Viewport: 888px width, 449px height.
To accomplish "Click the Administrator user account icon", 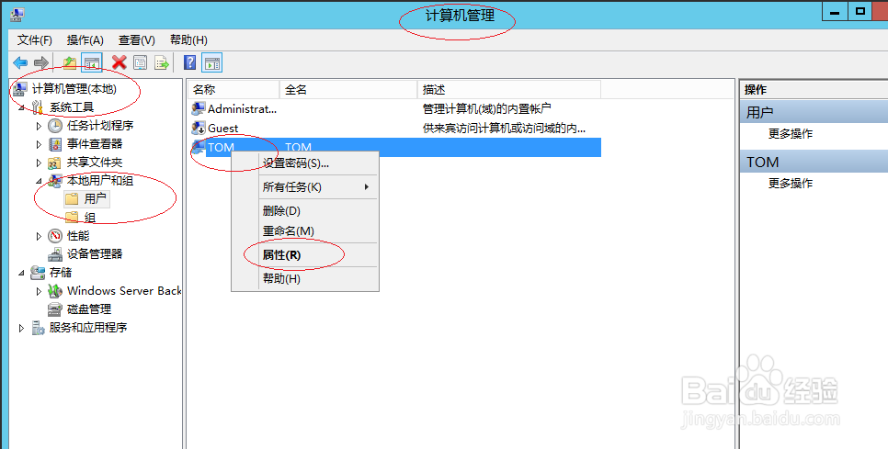I will point(199,109).
